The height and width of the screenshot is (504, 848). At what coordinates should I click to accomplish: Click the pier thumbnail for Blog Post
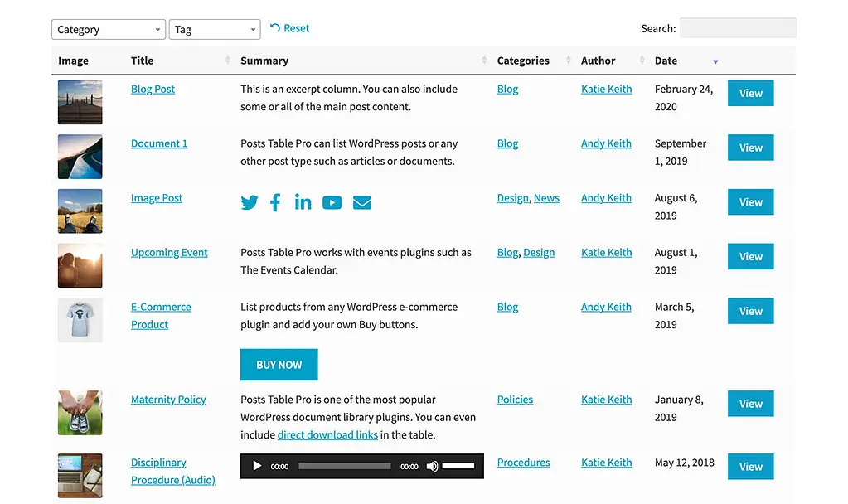(x=80, y=102)
